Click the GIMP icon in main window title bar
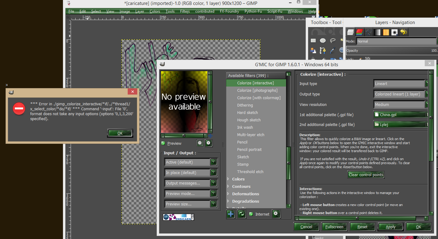The height and width of the screenshot is (239, 438). coord(69,3)
